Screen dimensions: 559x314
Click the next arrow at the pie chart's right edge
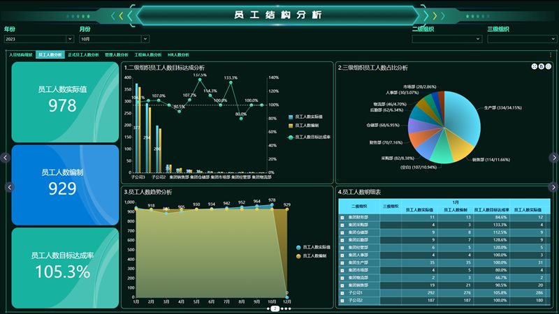[553, 158]
